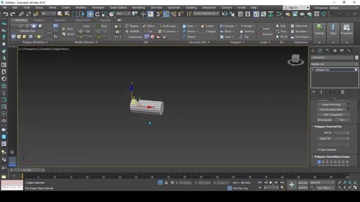Click the object name input field
Image resolution: width=360 pixels, height=202 pixels.
click(x=332, y=57)
